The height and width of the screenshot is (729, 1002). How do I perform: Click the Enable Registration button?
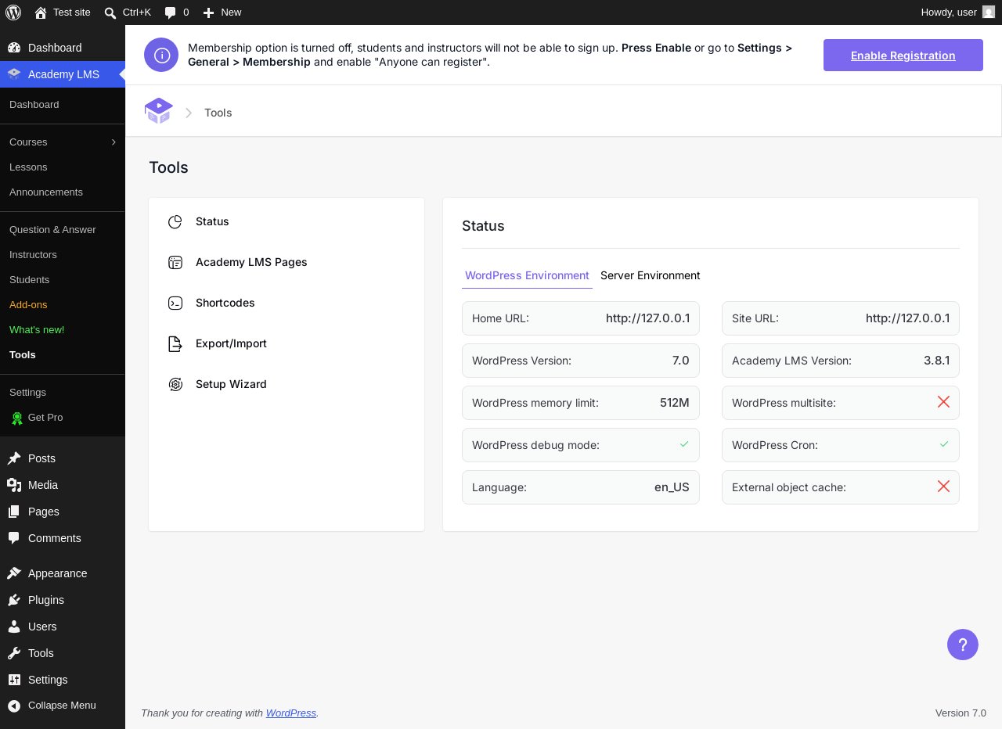[x=903, y=56]
